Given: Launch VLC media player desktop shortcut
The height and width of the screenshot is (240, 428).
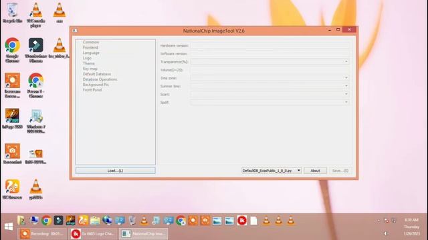Looking at the screenshot, I should coord(35,14).
